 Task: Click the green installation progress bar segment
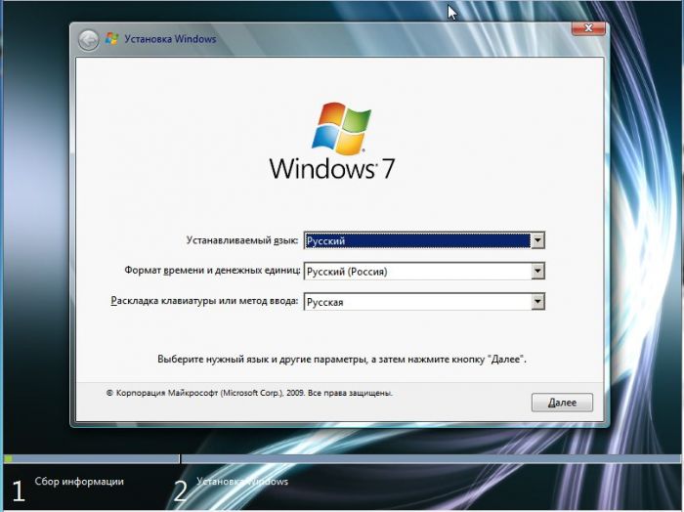8,459
